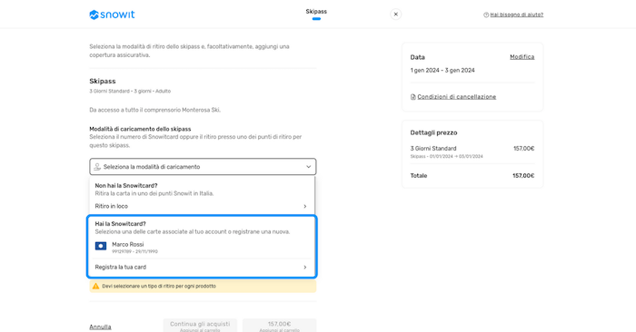Image resolution: width=636 pixels, height=332 pixels.
Task: Click the '3 Giorni Standard' price row label
Action: click(x=433, y=149)
